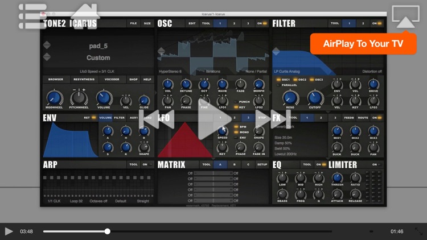Open the video chapter list menu icon

tap(32, 16)
